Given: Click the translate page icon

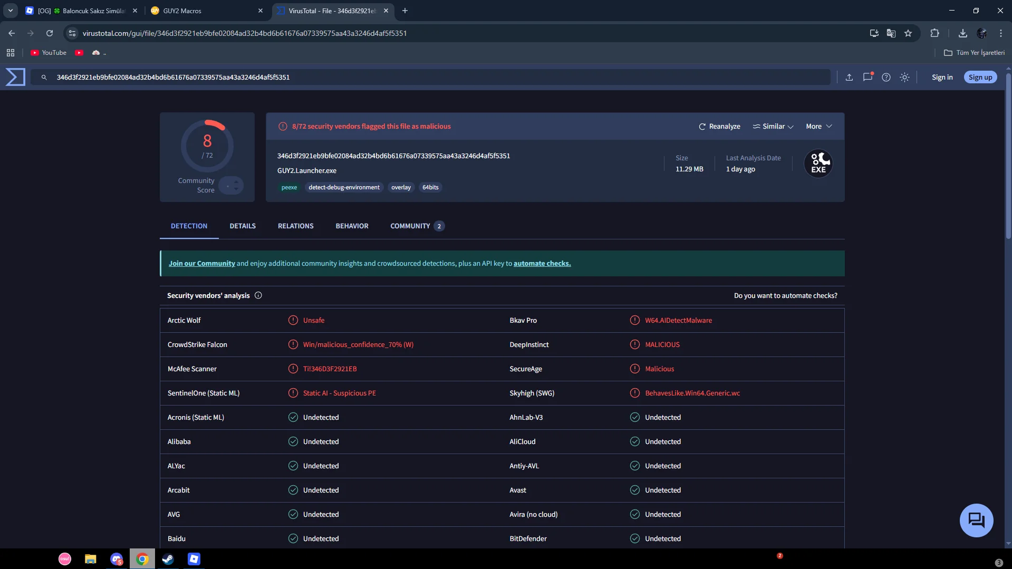Looking at the screenshot, I should 891,33.
